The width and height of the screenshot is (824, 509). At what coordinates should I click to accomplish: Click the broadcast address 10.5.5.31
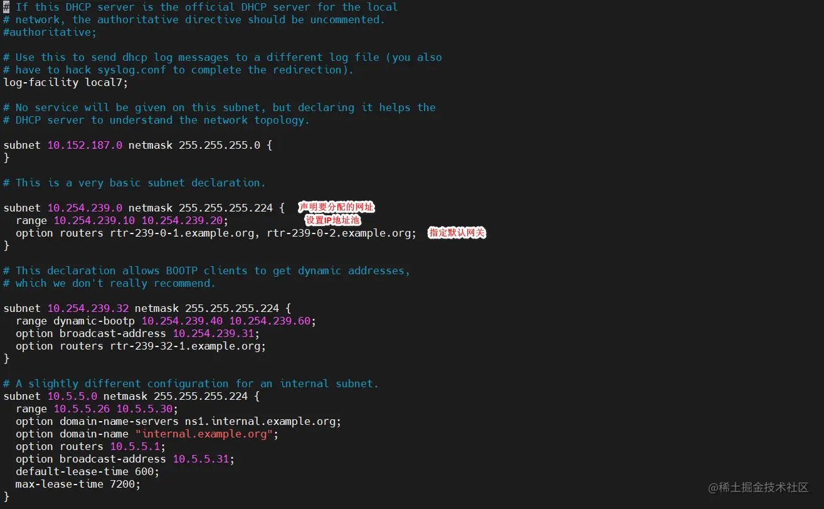(201, 459)
